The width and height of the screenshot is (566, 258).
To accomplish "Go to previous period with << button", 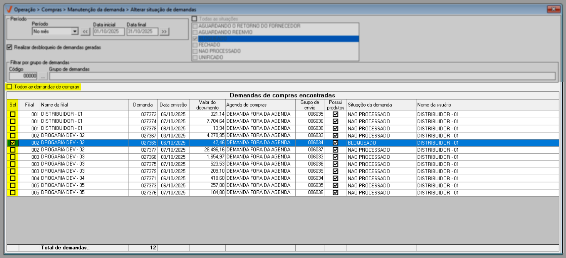I will pos(85,31).
